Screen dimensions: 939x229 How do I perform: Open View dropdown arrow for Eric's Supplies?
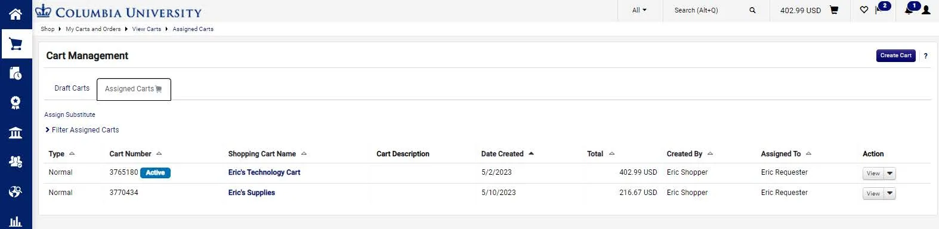(889, 194)
